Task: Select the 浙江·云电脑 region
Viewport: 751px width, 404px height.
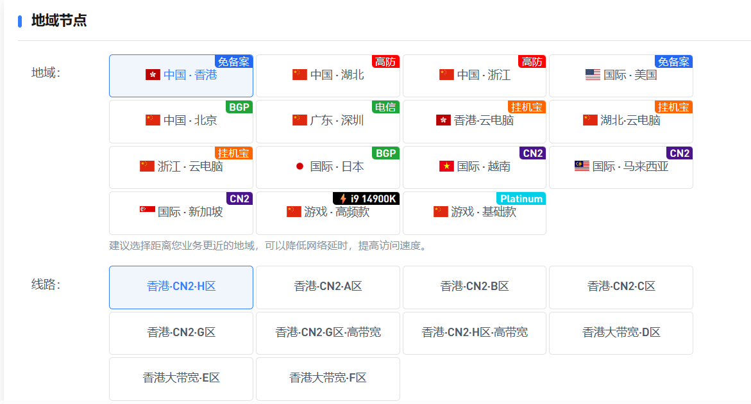Action: click(181, 166)
